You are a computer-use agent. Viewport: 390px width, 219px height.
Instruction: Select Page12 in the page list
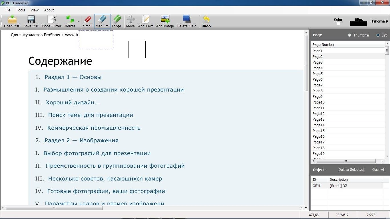[348, 113]
